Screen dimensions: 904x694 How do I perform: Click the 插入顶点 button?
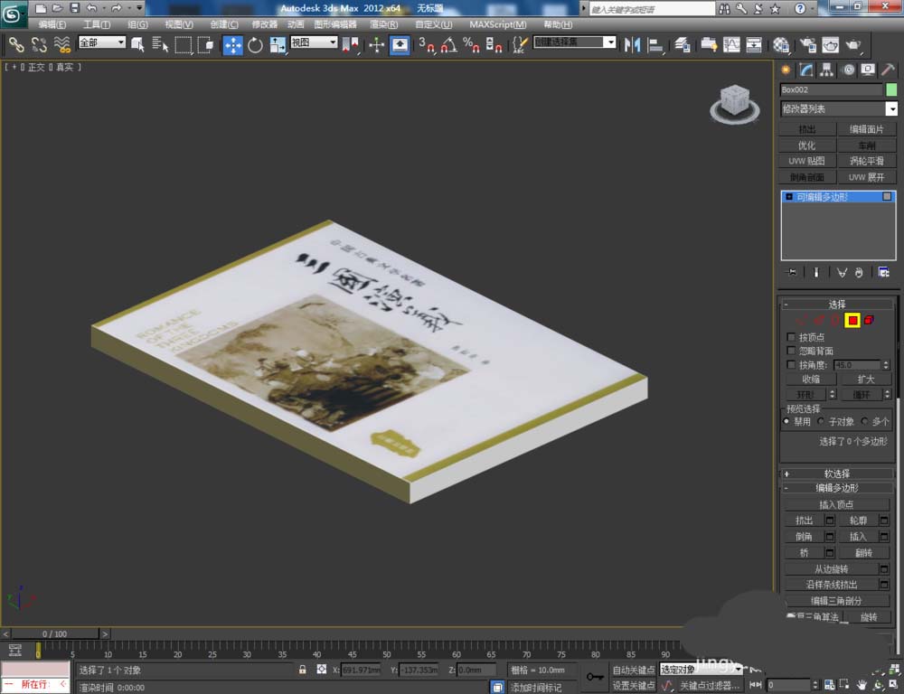click(836, 504)
